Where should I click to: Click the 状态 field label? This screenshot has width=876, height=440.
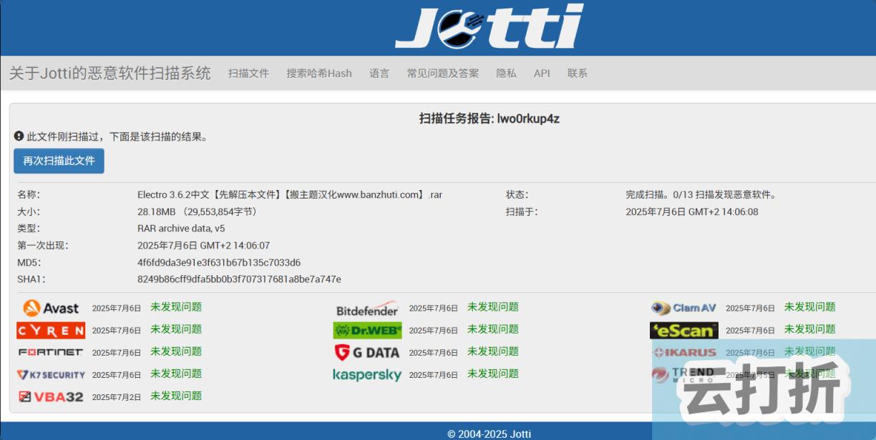tap(517, 194)
